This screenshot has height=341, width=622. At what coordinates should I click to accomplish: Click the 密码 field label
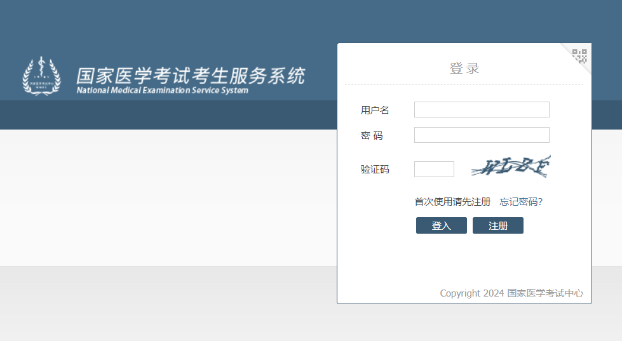coord(372,136)
